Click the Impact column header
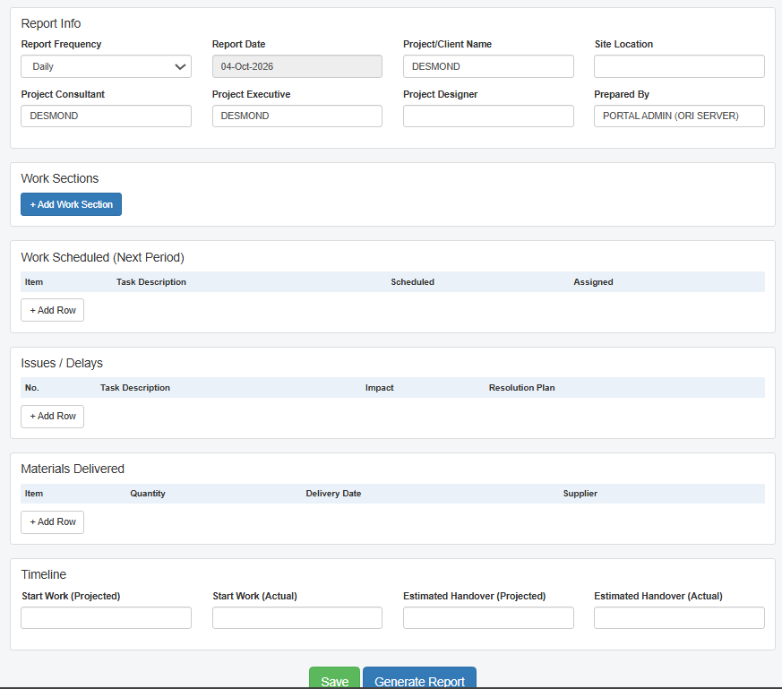 tap(379, 388)
